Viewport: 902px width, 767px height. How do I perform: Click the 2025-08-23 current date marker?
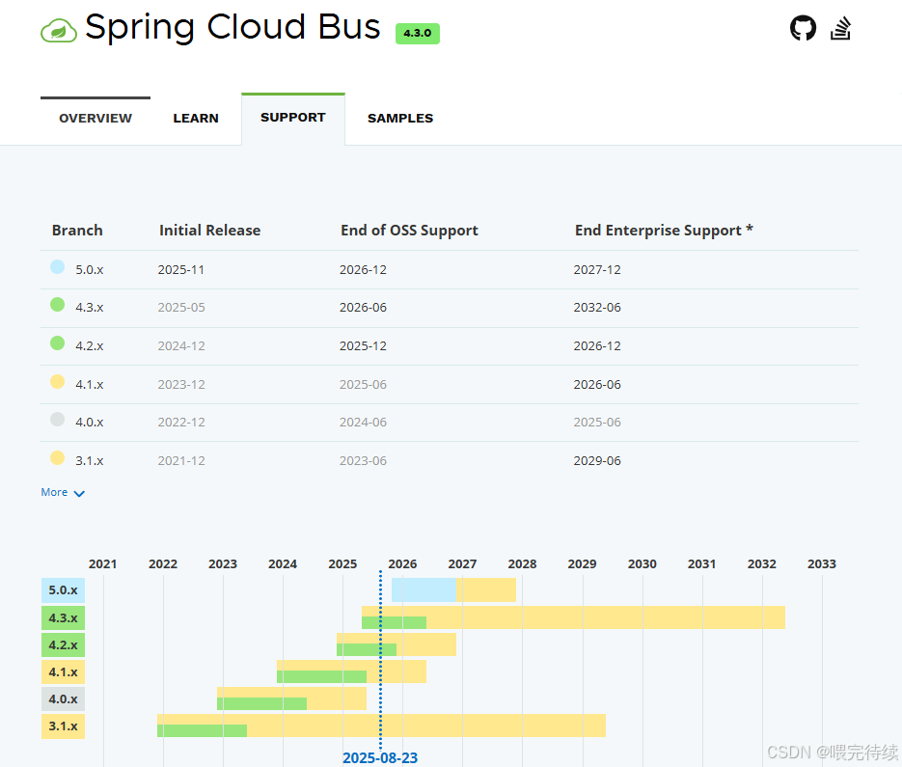click(x=380, y=757)
